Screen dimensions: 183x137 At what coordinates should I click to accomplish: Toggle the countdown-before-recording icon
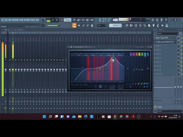click(83, 20)
